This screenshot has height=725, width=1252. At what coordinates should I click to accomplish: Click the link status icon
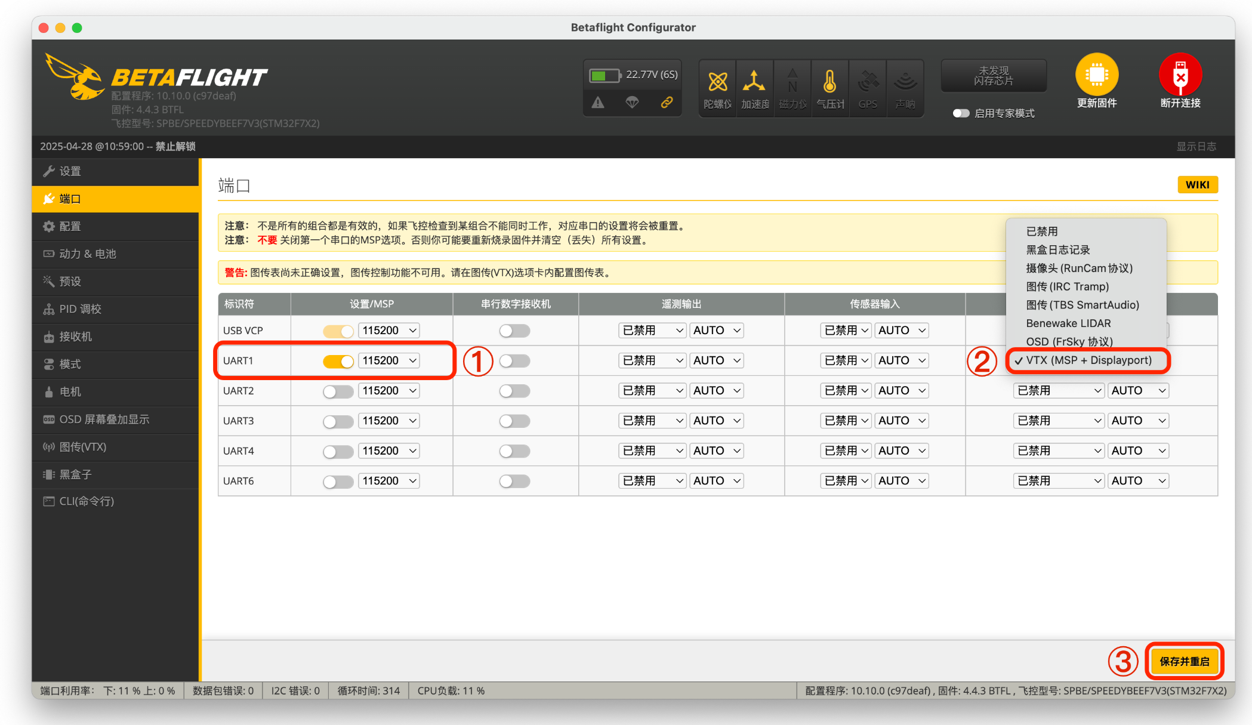[667, 103]
